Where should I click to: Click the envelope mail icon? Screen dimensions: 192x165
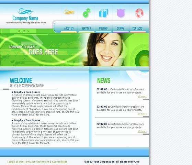(x=24, y=31)
